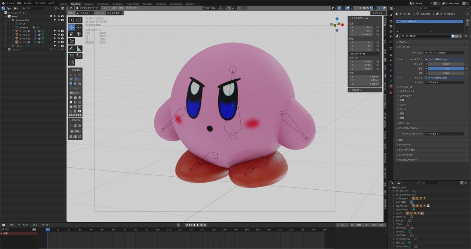Select the Rotate tool in viewport toolbar
Screen dimensions: 471x249
78,27
